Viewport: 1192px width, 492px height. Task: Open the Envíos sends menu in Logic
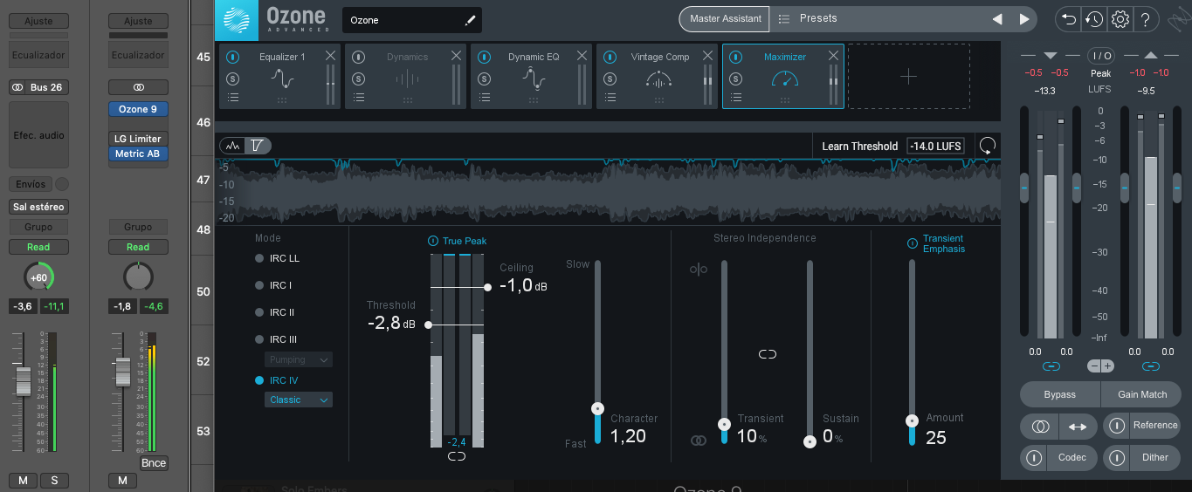tap(31, 184)
